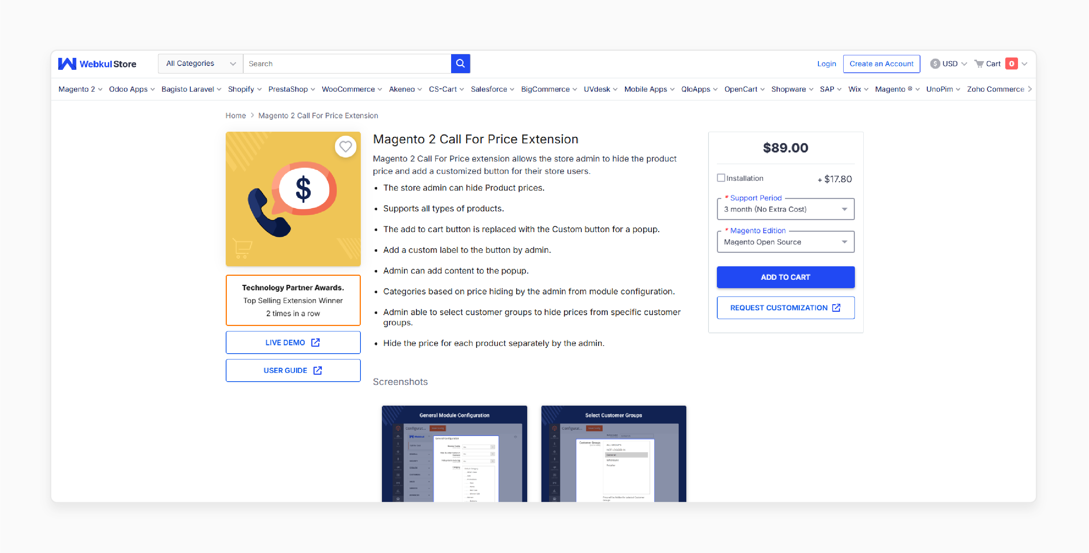Viewport: 1089px width, 553px height.
Task: Expand the Cart dropdown chevron
Action: click(x=1024, y=64)
